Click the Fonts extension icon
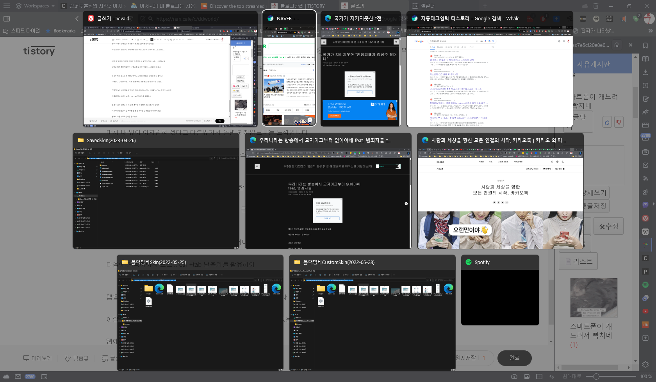This screenshot has height=382, width=656. pyautogui.click(x=583, y=18)
